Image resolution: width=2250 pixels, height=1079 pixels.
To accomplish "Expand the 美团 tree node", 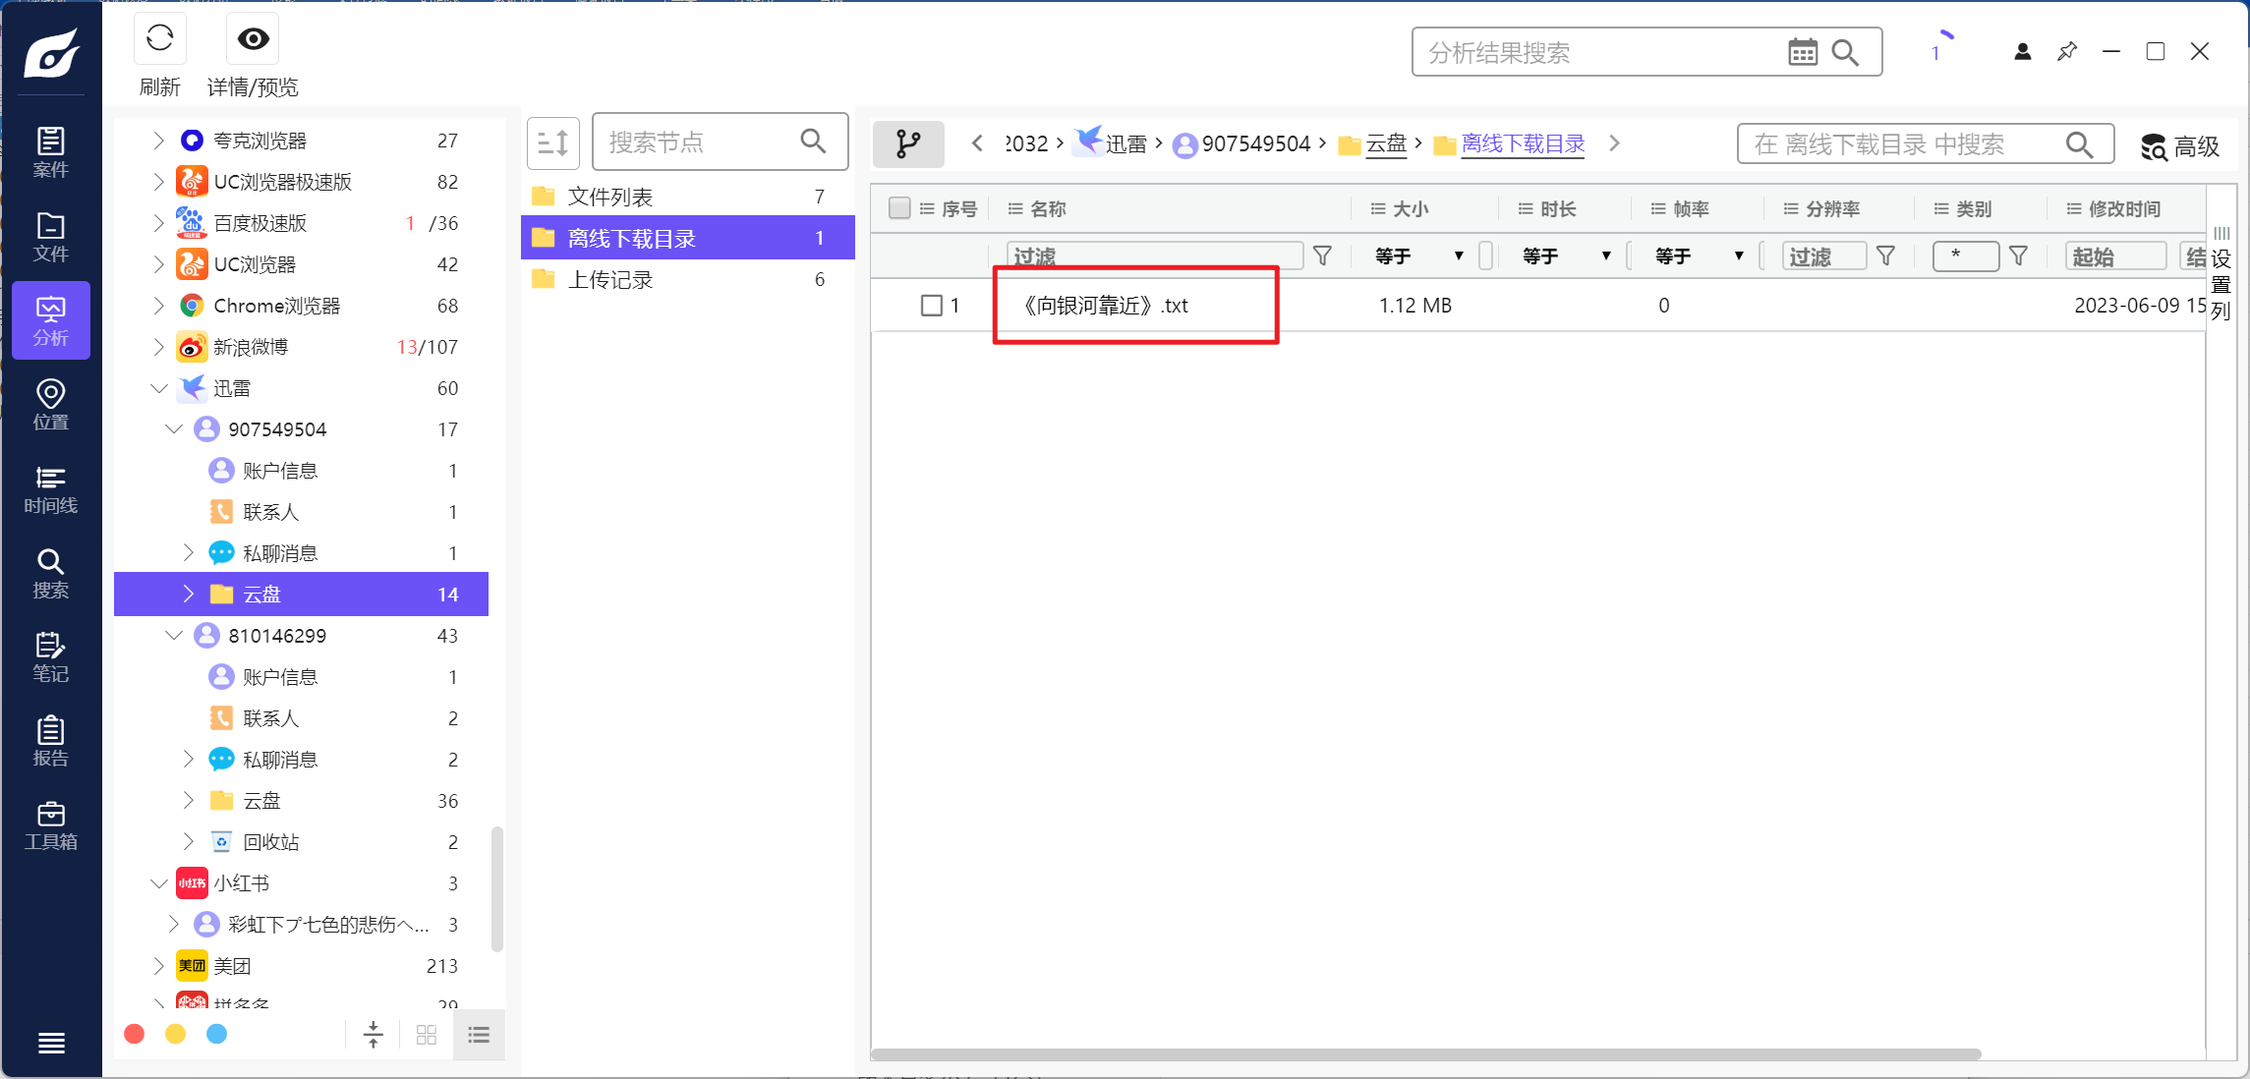I will click(158, 966).
